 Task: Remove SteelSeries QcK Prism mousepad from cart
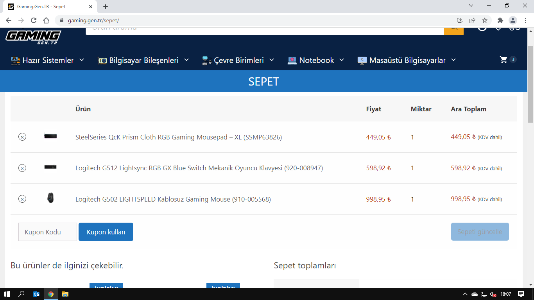pyautogui.click(x=22, y=137)
